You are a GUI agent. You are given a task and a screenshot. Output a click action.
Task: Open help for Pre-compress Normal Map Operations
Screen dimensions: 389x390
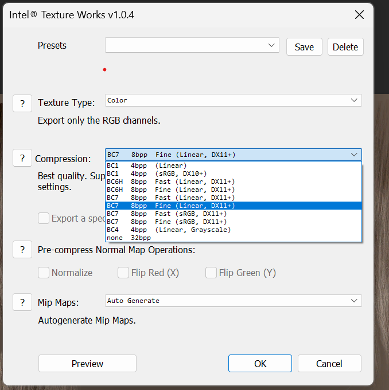22,250
